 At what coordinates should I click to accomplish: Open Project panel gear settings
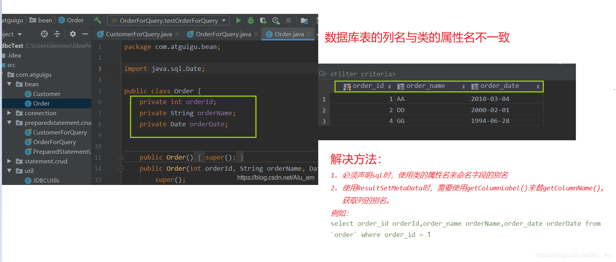[73, 34]
